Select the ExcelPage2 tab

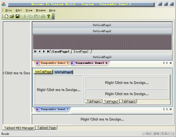point(81,52)
